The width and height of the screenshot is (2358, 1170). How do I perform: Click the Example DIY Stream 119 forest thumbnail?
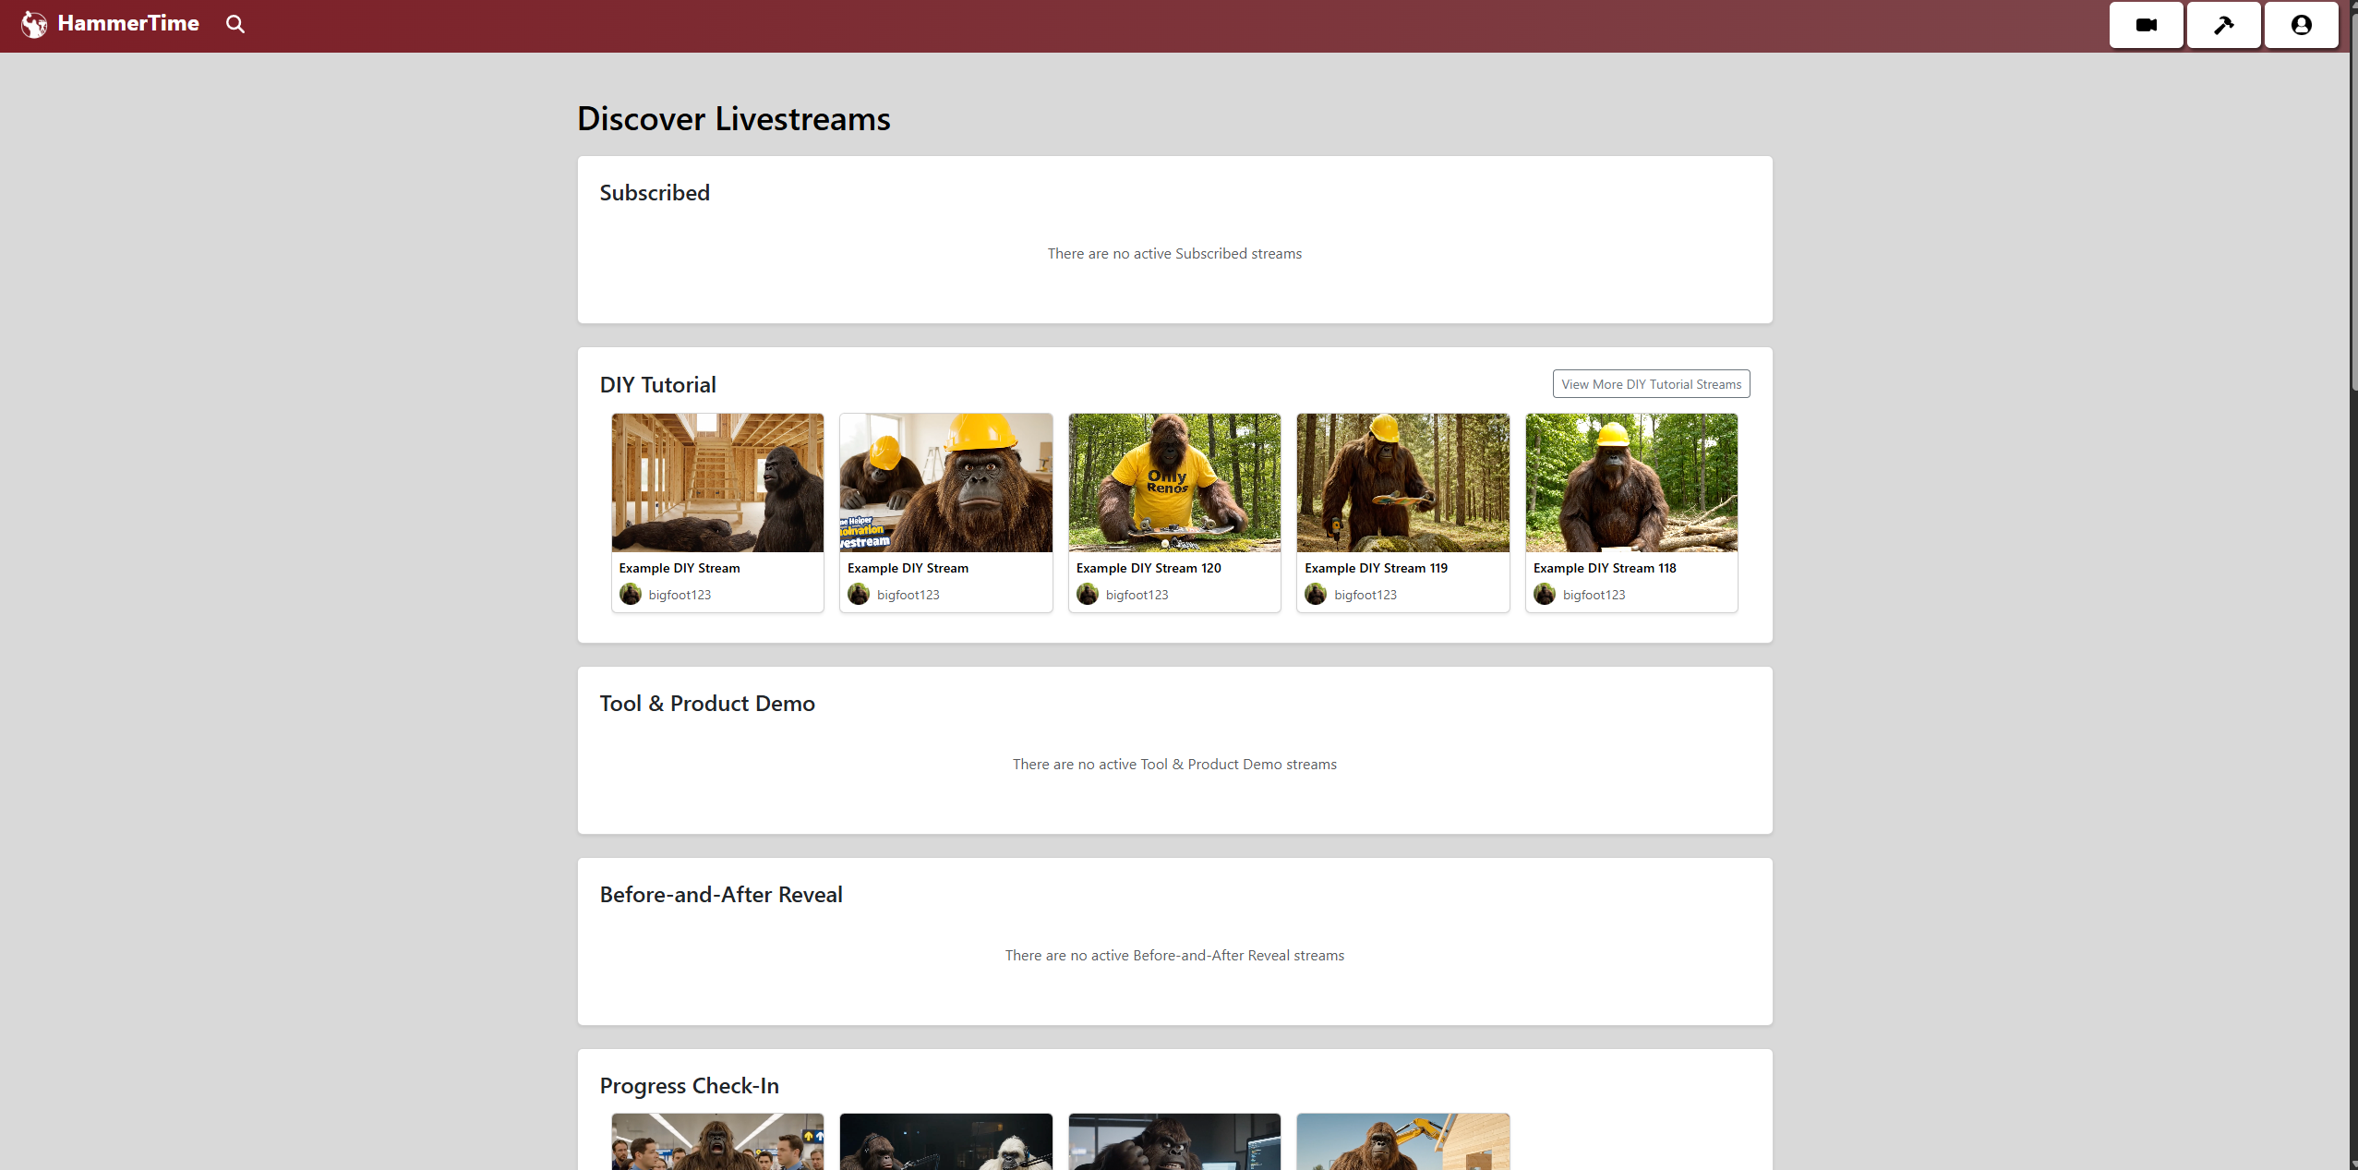point(1402,482)
